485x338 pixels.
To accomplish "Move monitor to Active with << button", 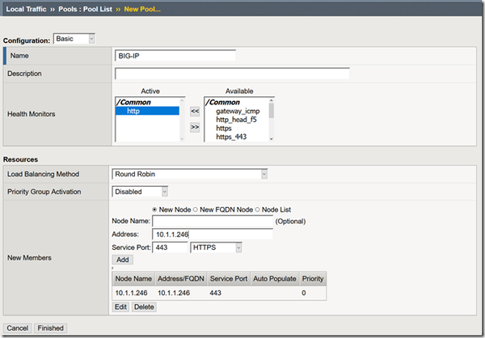I will click(195, 112).
